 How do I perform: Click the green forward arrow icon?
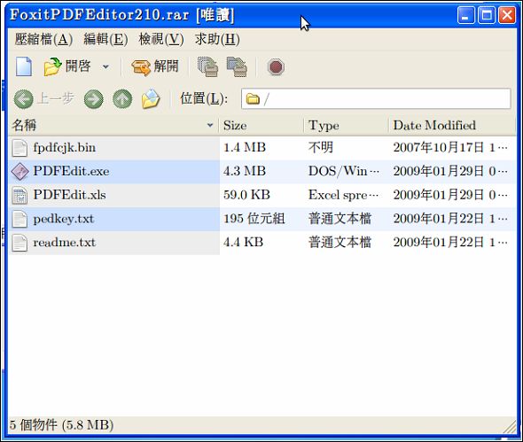[93, 99]
